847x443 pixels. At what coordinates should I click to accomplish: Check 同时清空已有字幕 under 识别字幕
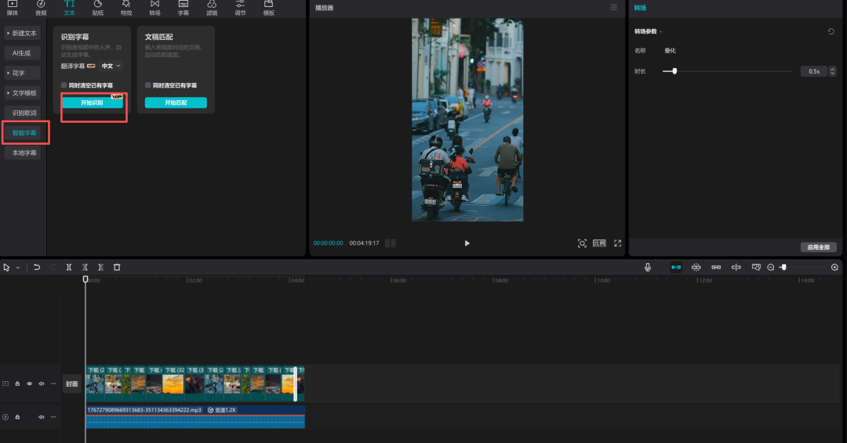64,85
